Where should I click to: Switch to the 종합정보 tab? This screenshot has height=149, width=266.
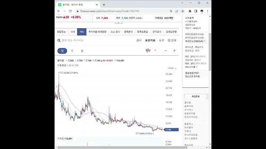(61, 32)
